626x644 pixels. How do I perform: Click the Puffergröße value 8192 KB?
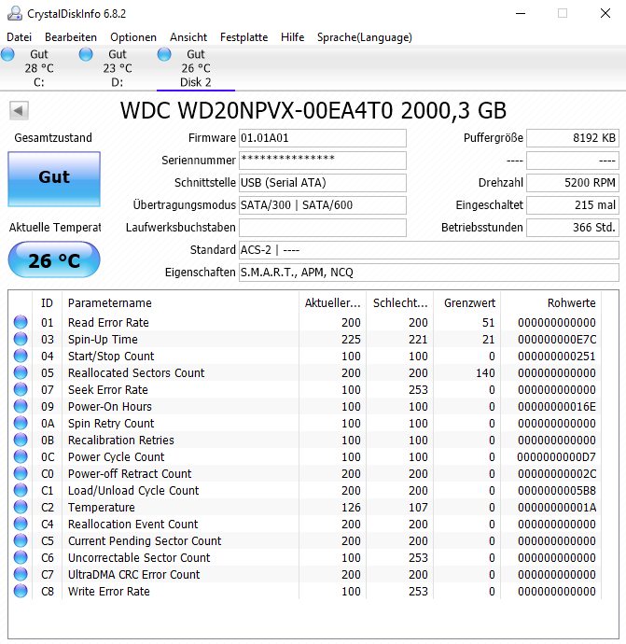pos(573,138)
